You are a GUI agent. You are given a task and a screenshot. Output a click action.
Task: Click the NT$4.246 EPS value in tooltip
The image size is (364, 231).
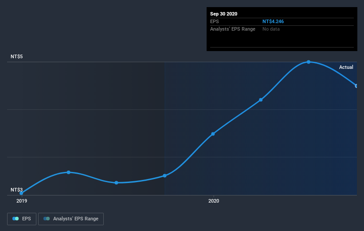[273, 21]
